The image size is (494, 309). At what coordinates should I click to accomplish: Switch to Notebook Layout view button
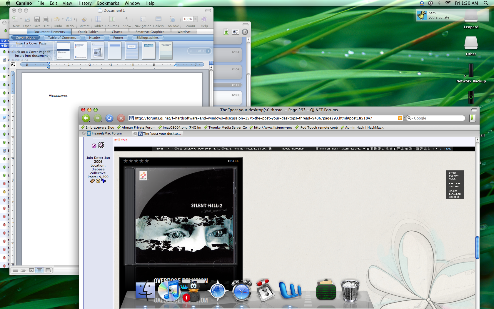click(x=48, y=270)
